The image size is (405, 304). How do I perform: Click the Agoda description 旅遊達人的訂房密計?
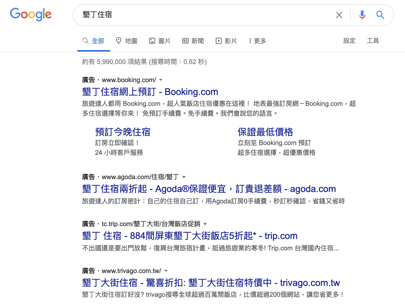point(213,201)
